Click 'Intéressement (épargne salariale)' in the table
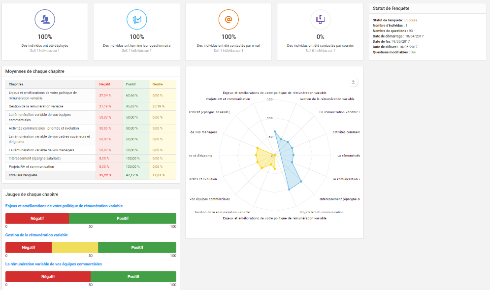This screenshot has height=290, width=490. [x=35, y=158]
